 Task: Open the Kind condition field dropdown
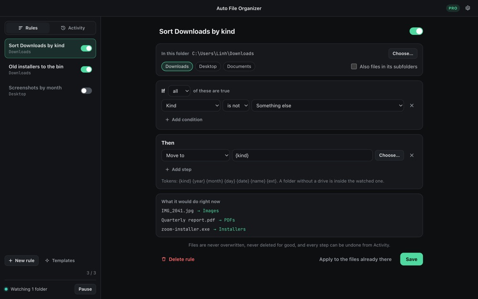pyautogui.click(x=191, y=106)
